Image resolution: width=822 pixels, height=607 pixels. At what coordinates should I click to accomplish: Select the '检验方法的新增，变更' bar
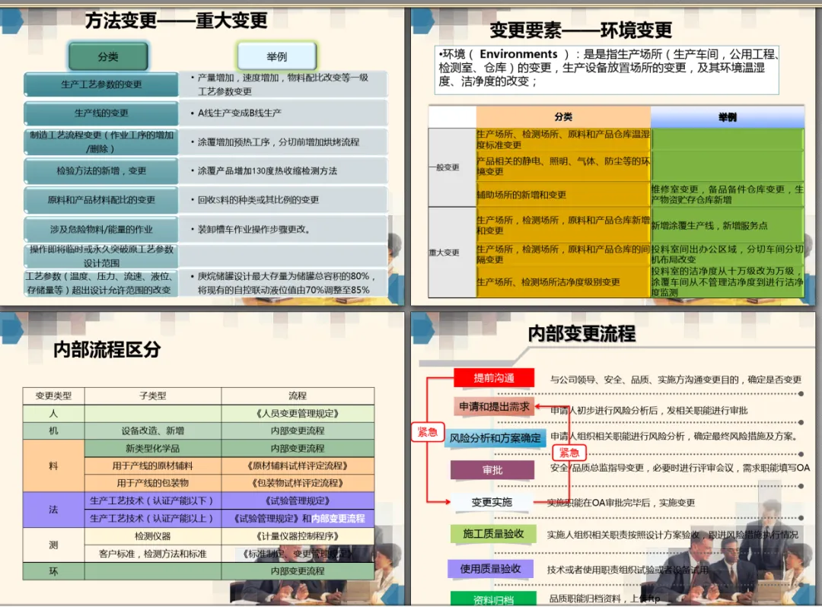coord(101,170)
